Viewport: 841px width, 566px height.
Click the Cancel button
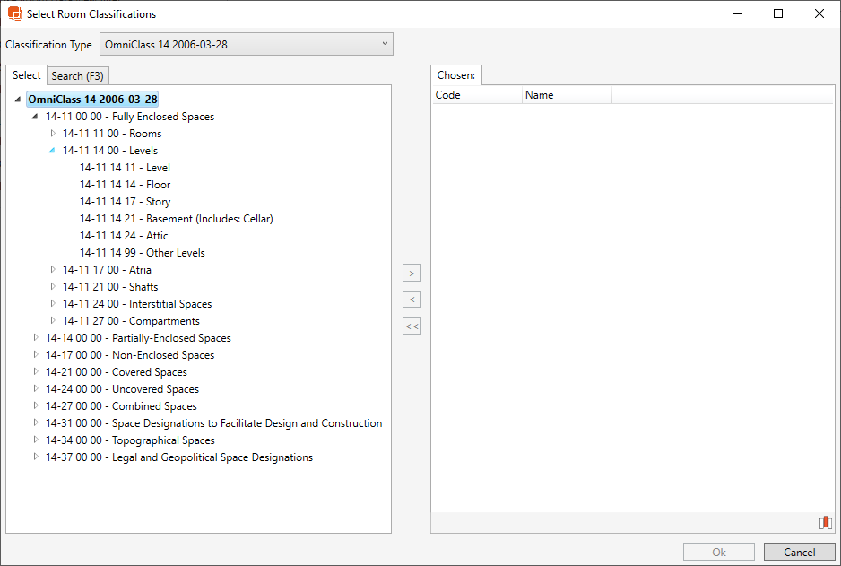799,551
